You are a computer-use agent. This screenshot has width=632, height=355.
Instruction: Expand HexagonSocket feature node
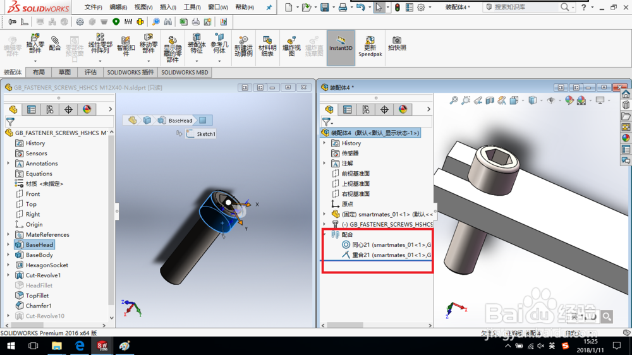coord(8,265)
